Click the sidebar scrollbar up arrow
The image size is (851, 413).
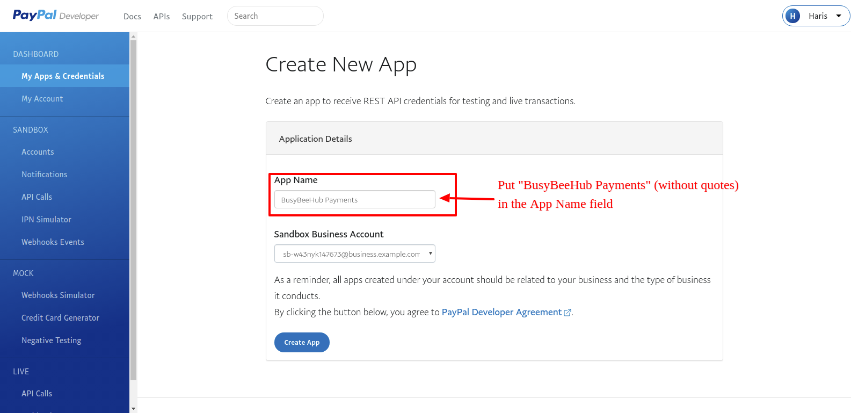tap(133, 37)
